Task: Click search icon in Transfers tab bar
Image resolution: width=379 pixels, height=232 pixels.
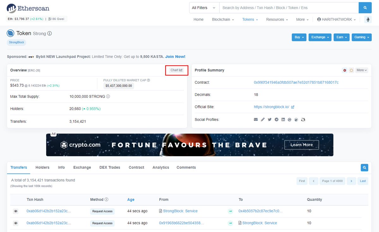Action: [364, 167]
